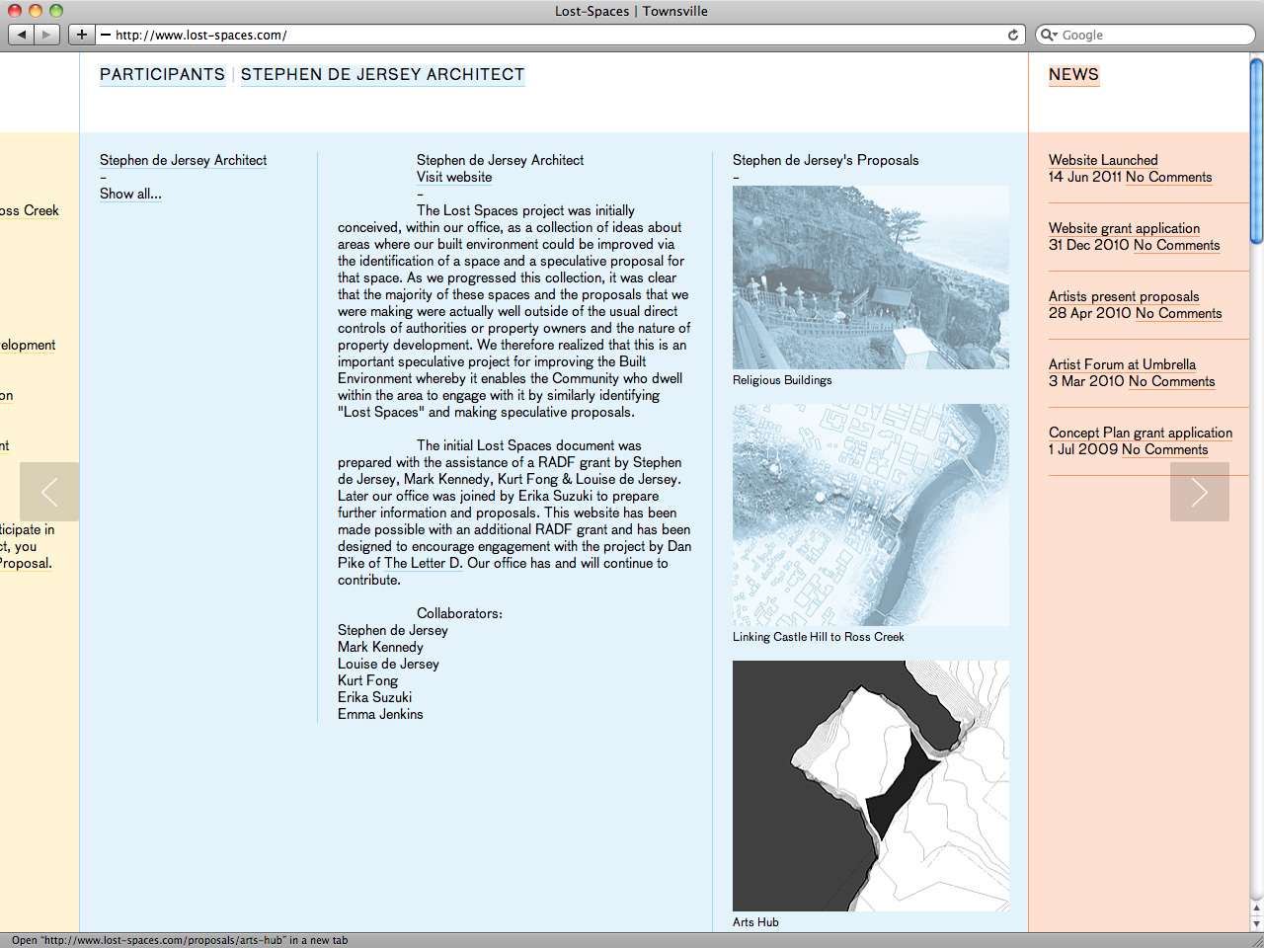
Task: Open The Letter D link
Action: 423,563
